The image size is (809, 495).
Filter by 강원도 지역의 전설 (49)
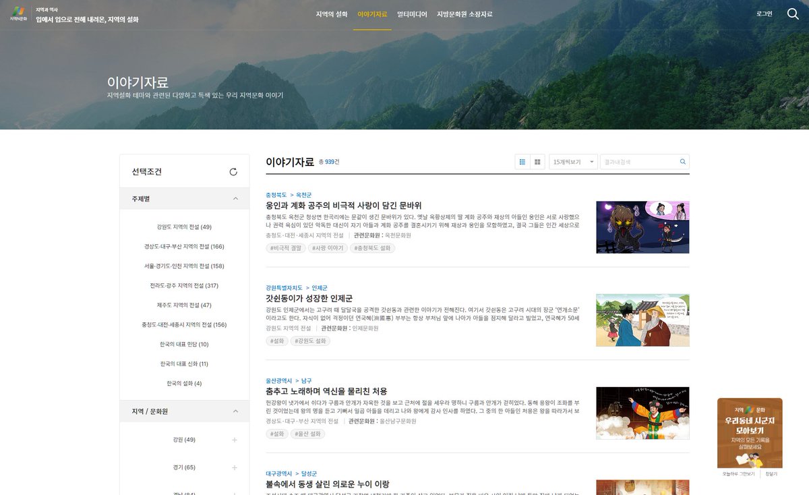click(184, 227)
